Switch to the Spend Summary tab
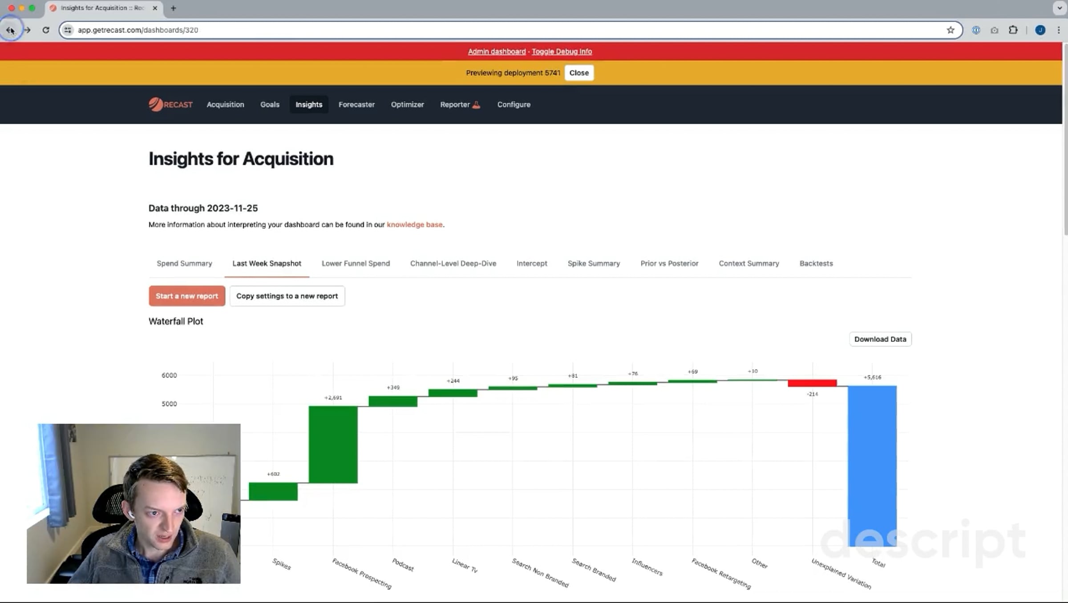Viewport: 1068px width, 603px height. (x=184, y=263)
